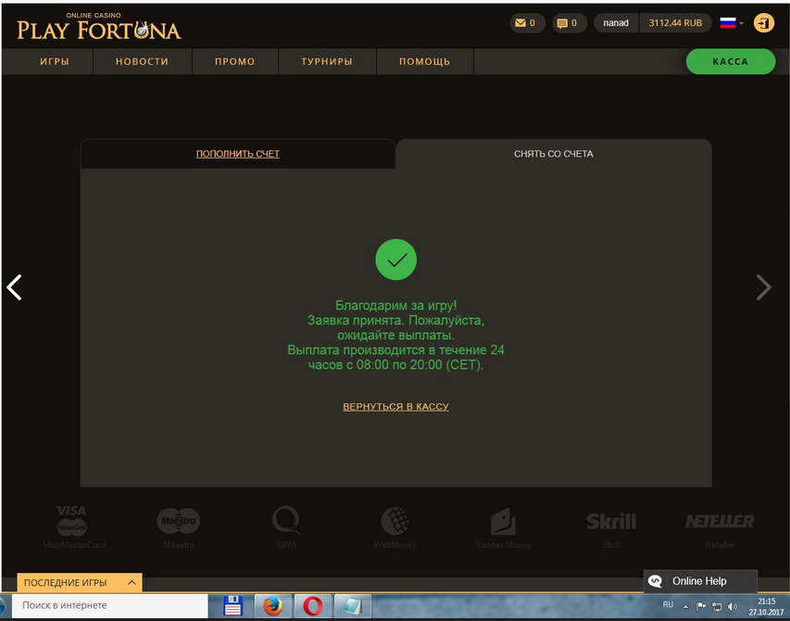The width and height of the screenshot is (790, 621).
Task: Click the nanad username button
Action: pos(616,23)
